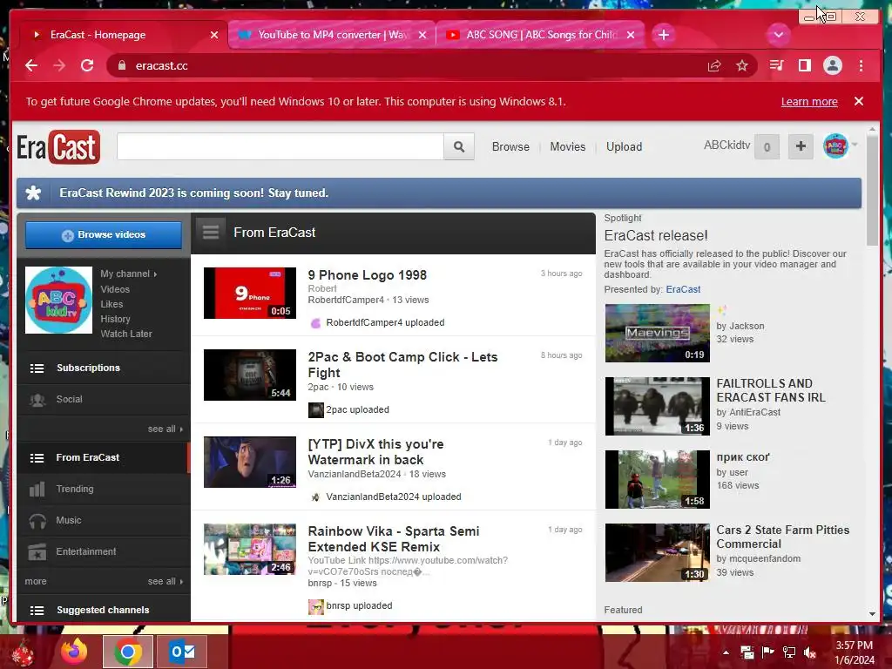Image resolution: width=892 pixels, height=669 pixels.
Task: Expand see all under Social
Action: click(x=166, y=429)
